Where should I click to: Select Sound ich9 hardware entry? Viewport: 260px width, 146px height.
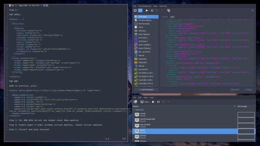(146, 69)
